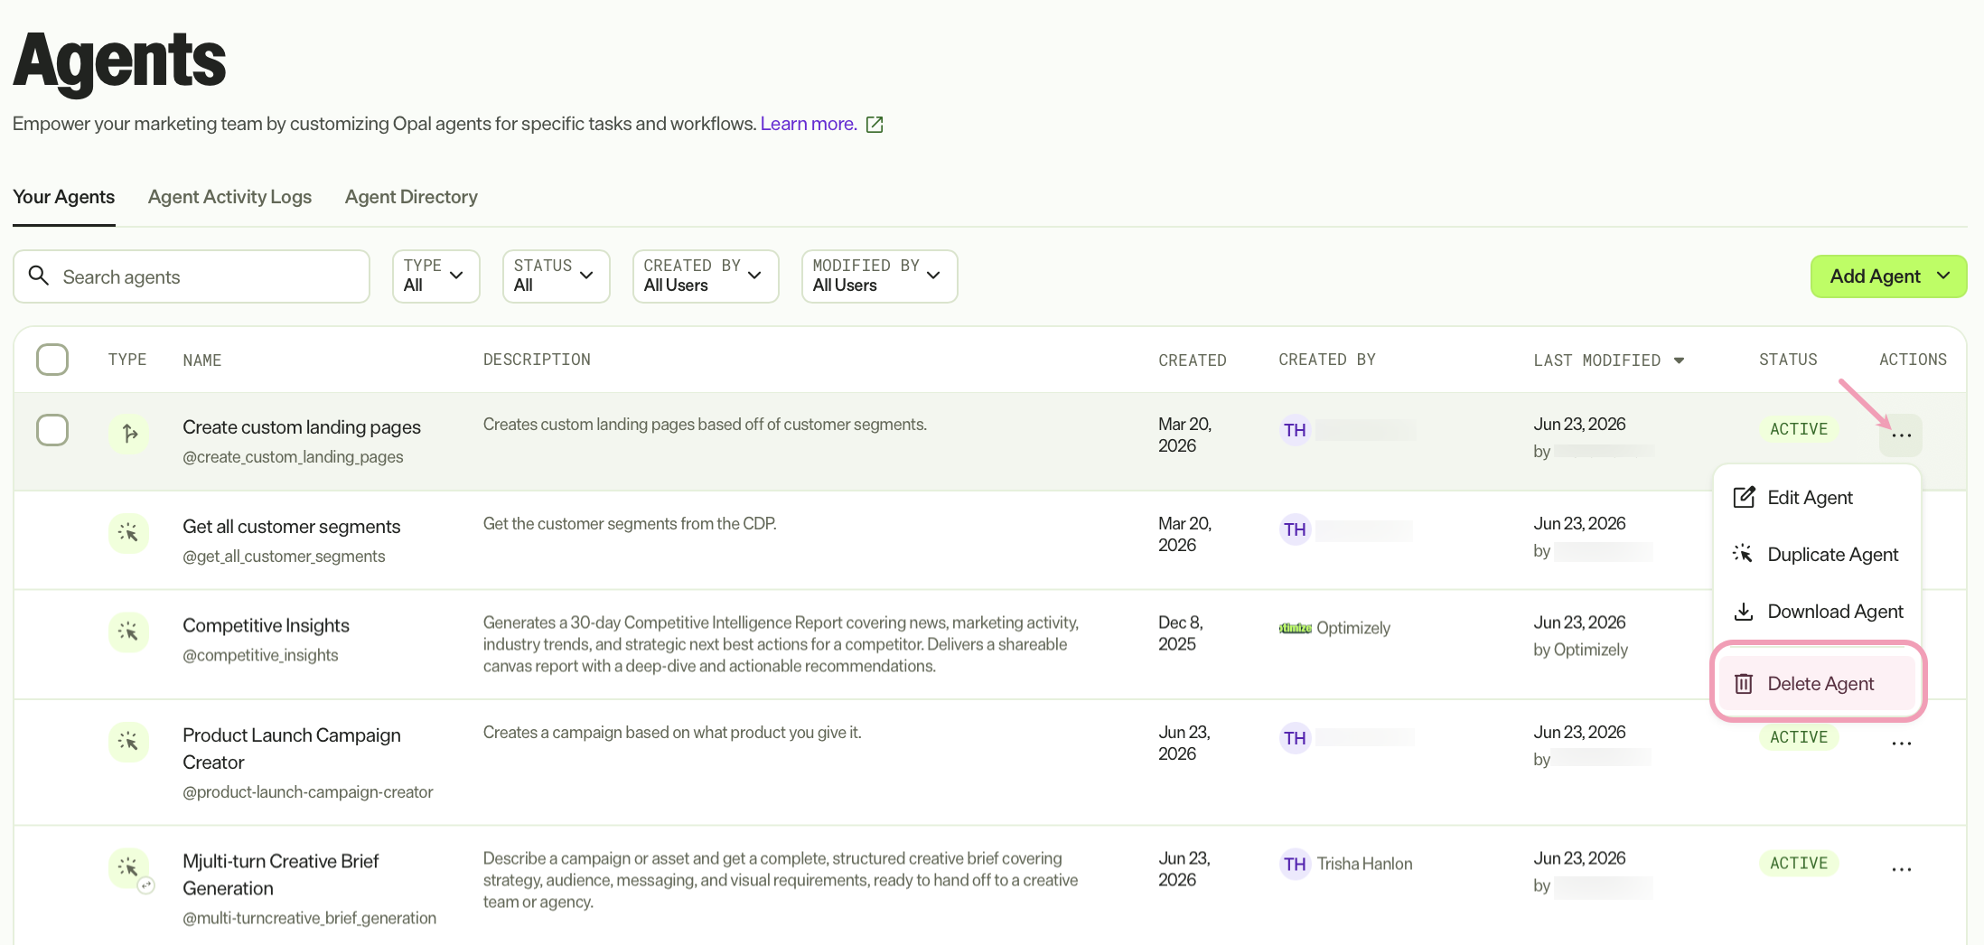Screen dimensions: 1984x945
Task: Click @get_all_customer_segments handle text
Action: (x=284, y=557)
